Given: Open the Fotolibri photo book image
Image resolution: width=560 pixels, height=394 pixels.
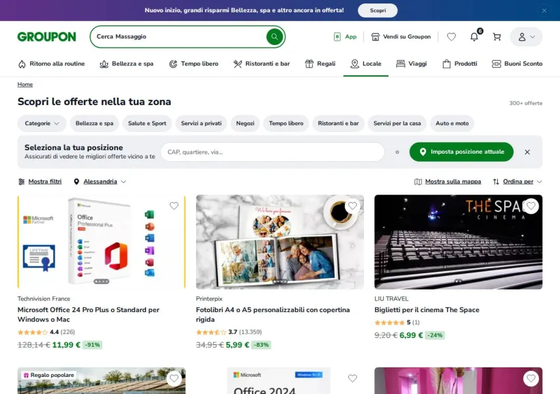Looking at the screenshot, I should pos(280,242).
